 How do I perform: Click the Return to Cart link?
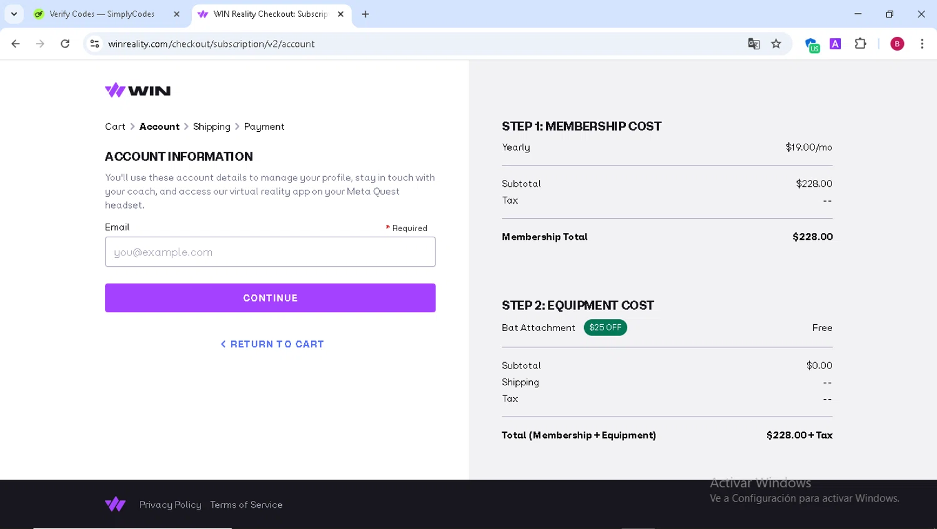272,344
